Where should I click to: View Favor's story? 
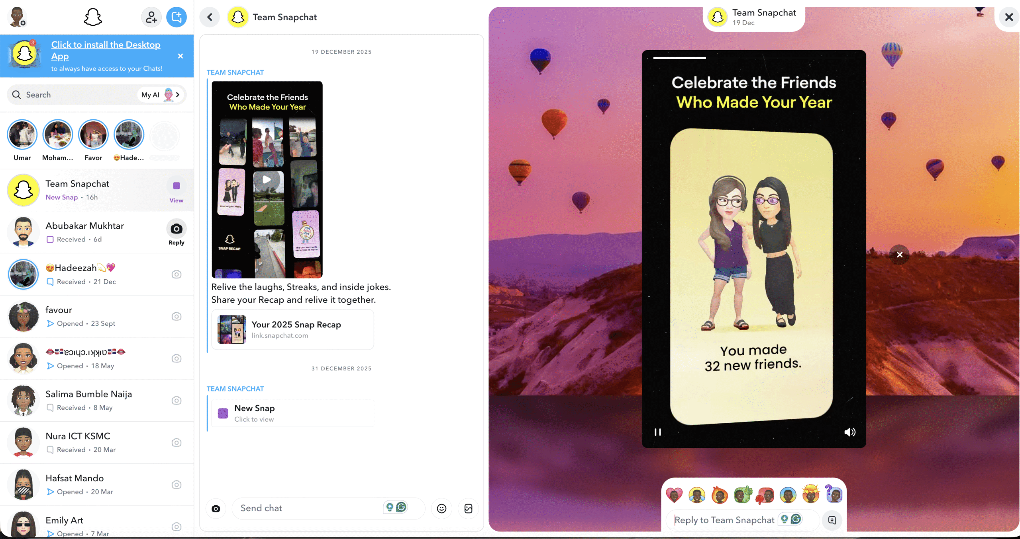[x=93, y=135]
